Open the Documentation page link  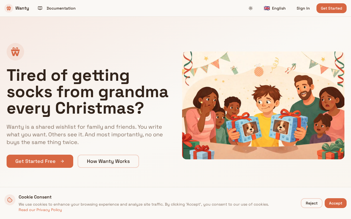(x=61, y=8)
